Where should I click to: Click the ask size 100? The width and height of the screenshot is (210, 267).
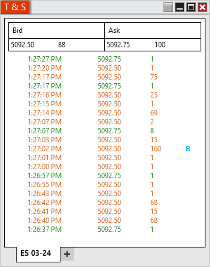(160, 45)
